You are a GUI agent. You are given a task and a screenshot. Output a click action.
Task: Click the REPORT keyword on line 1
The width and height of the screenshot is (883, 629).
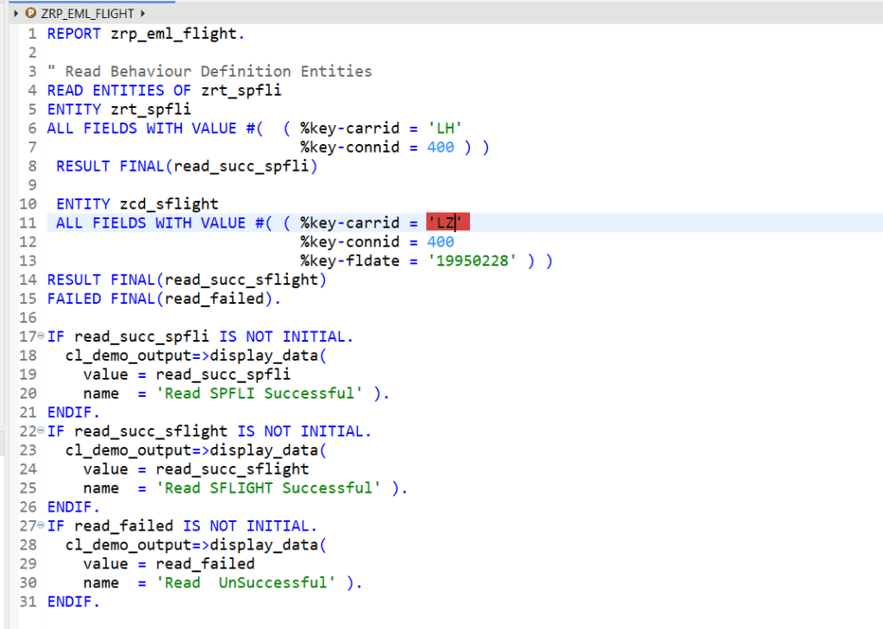[74, 34]
